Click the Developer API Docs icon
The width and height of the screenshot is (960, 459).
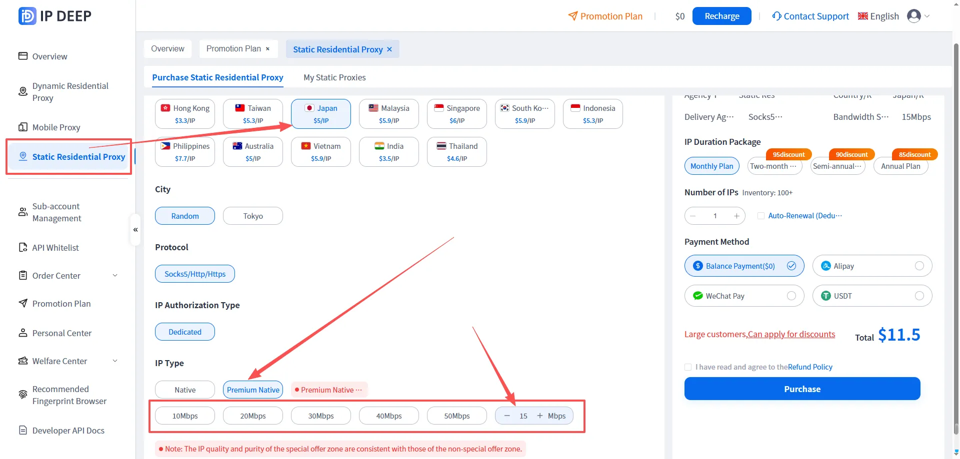23,430
